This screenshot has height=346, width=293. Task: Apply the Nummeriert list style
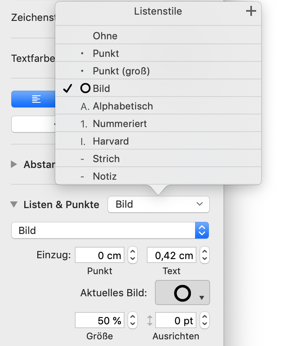(x=120, y=124)
